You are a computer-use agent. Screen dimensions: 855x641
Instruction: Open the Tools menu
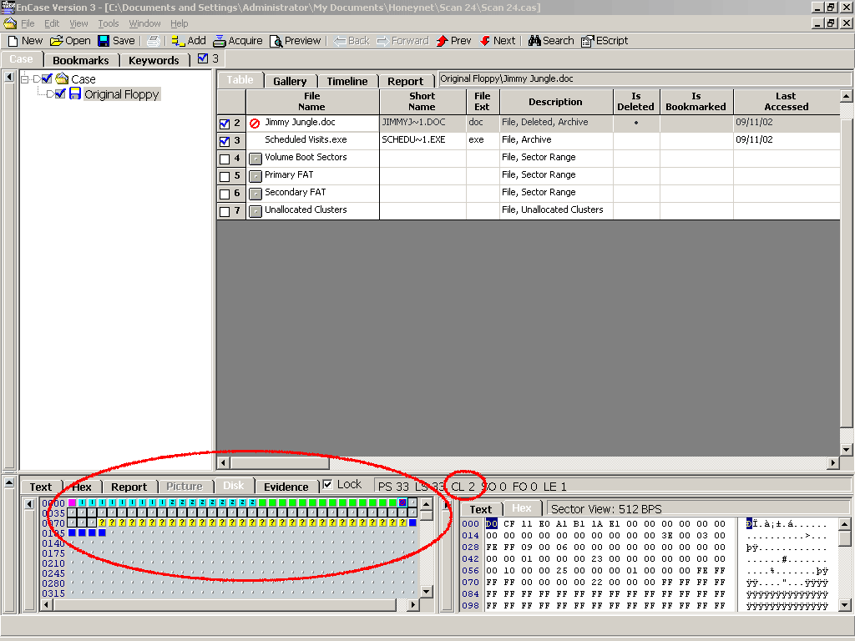[x=108, y=23]
